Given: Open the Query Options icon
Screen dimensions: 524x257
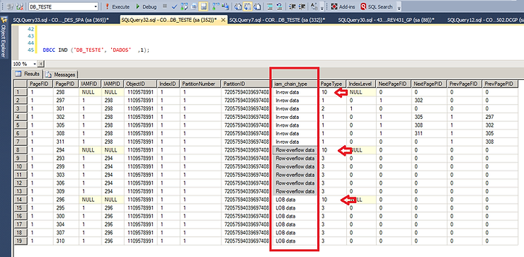Looking at the screenshot, I should (194, 6).
